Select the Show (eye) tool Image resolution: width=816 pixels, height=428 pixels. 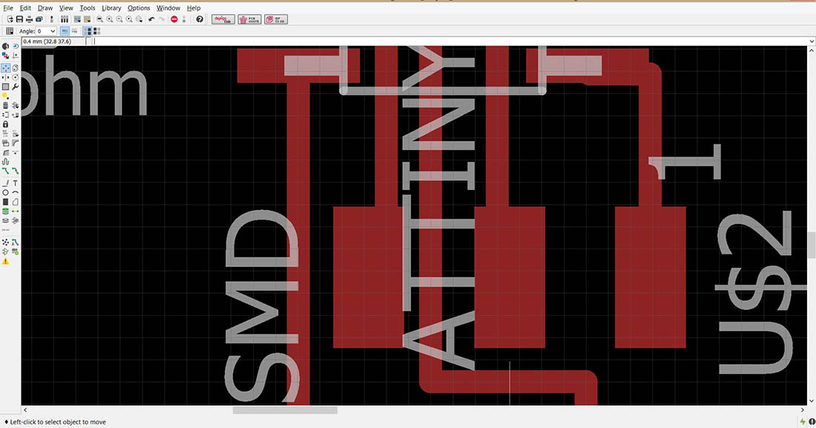(15, 46)
